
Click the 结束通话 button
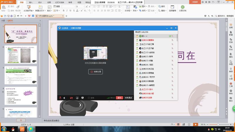pos(128,98)
